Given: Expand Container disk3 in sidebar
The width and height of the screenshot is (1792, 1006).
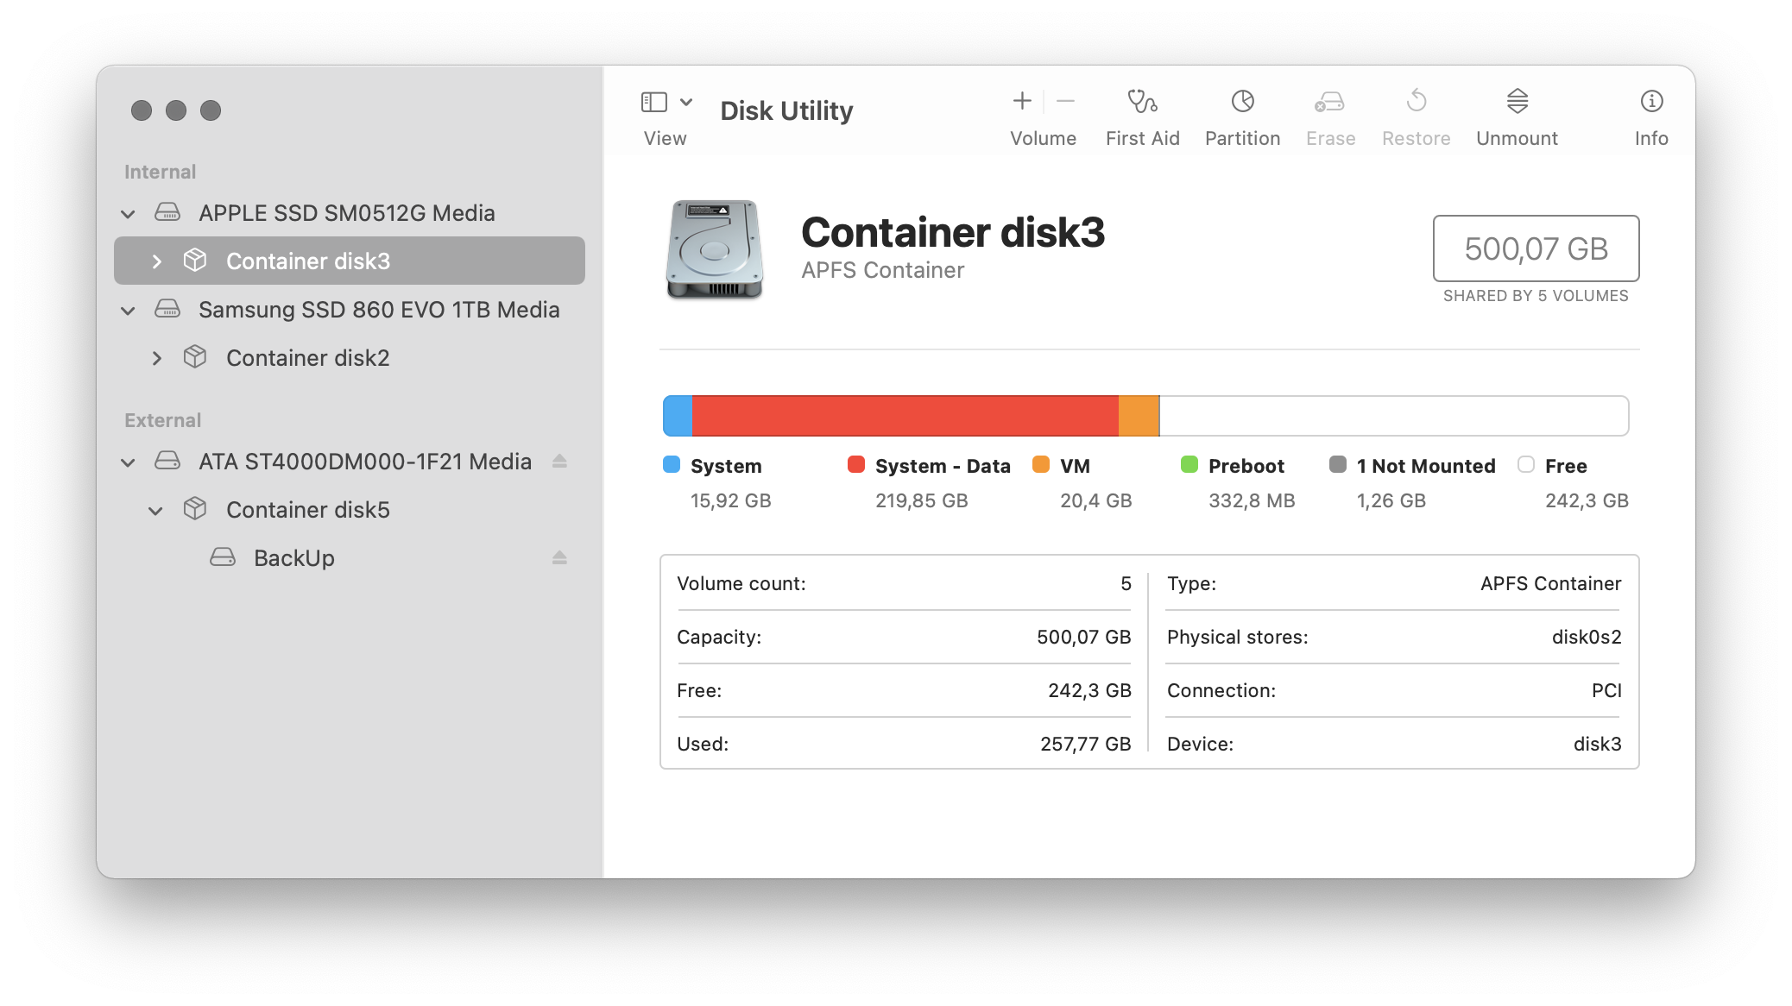Looking at the screenshot, I should (156, 261).
